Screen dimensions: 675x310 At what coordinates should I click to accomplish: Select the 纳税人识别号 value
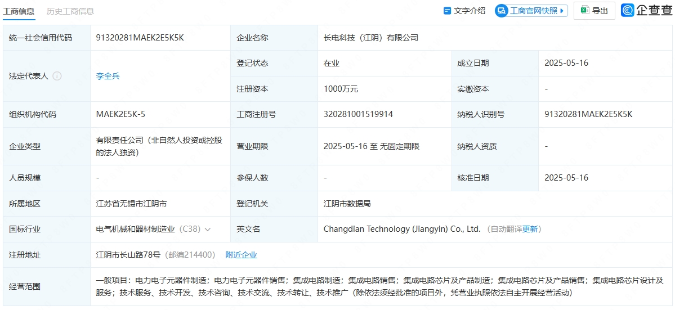[588, 114]
